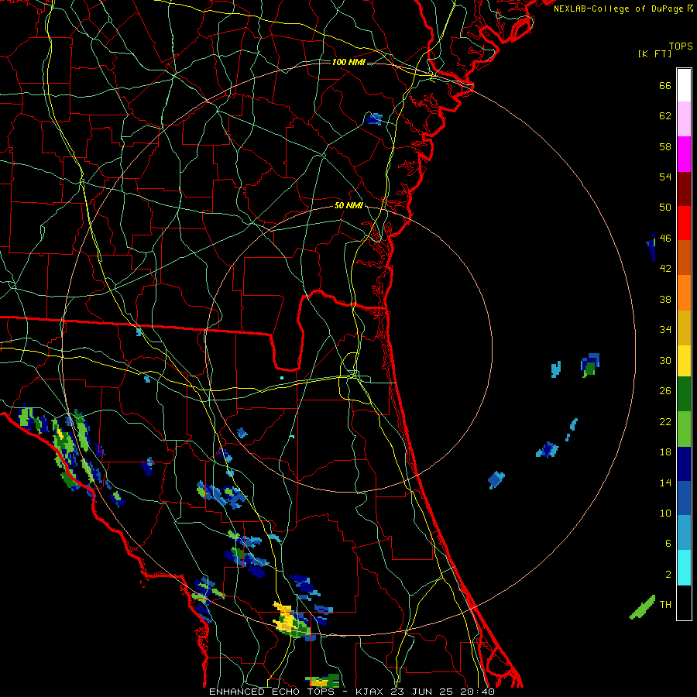The width and height of the screenshot is (697, 697).
Task: Click the 2 legend value
Action: tap(668, 575)
